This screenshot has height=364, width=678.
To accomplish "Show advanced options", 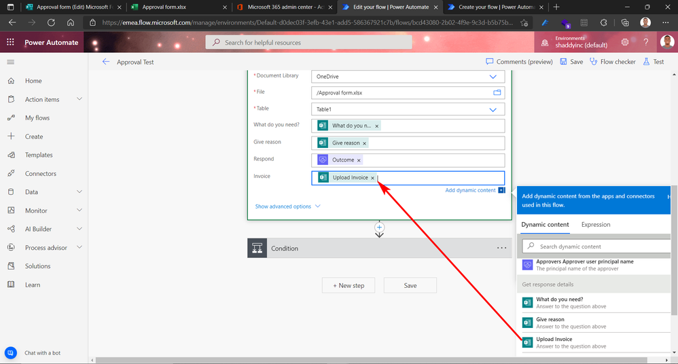I will click(x=287, y=206).
